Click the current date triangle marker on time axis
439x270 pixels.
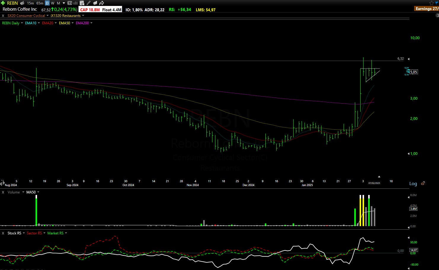pyautogui.click(x=379, y=177)
